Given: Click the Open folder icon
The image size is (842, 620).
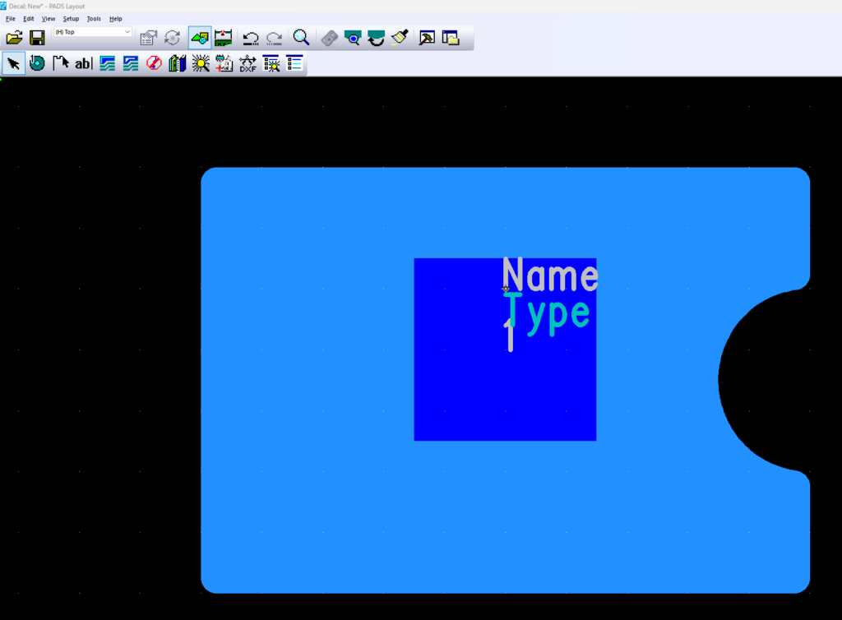Looking at the screenshot, I should coord(14,38).
